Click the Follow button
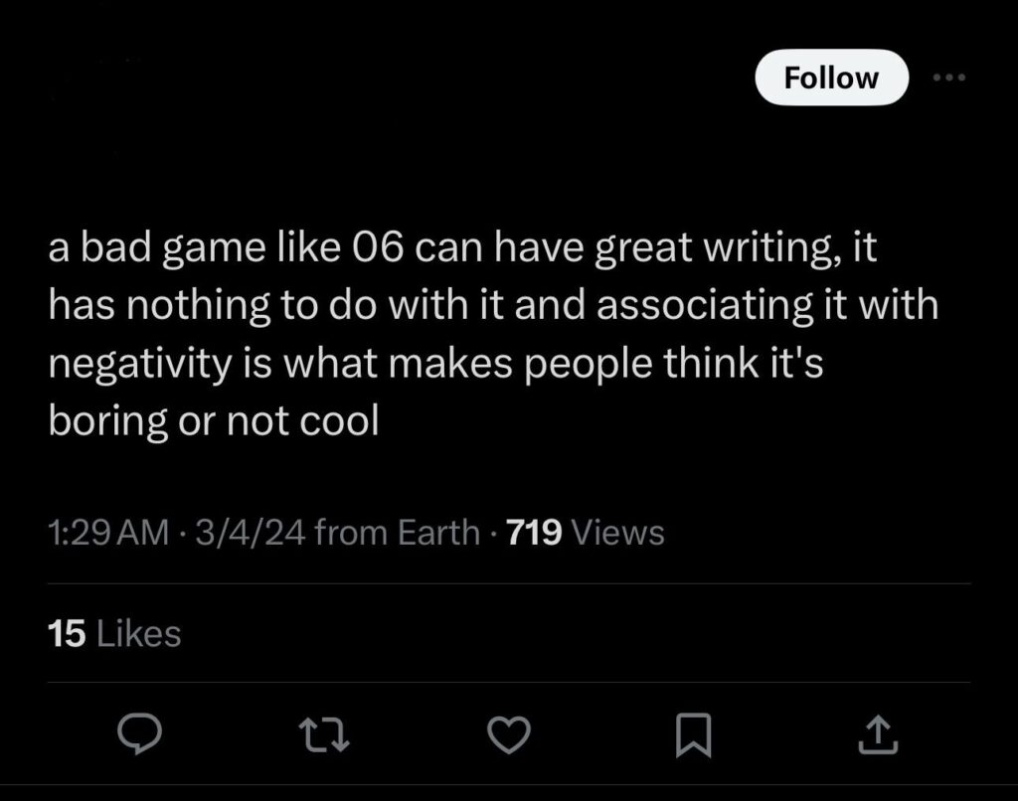This screenshot has width=1018, height=801. coord(831,79)
